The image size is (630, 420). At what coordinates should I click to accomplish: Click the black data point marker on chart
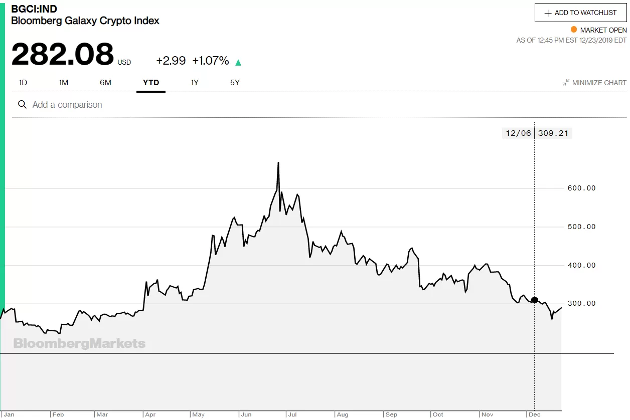pyautogui.click(x=535, y=300)
